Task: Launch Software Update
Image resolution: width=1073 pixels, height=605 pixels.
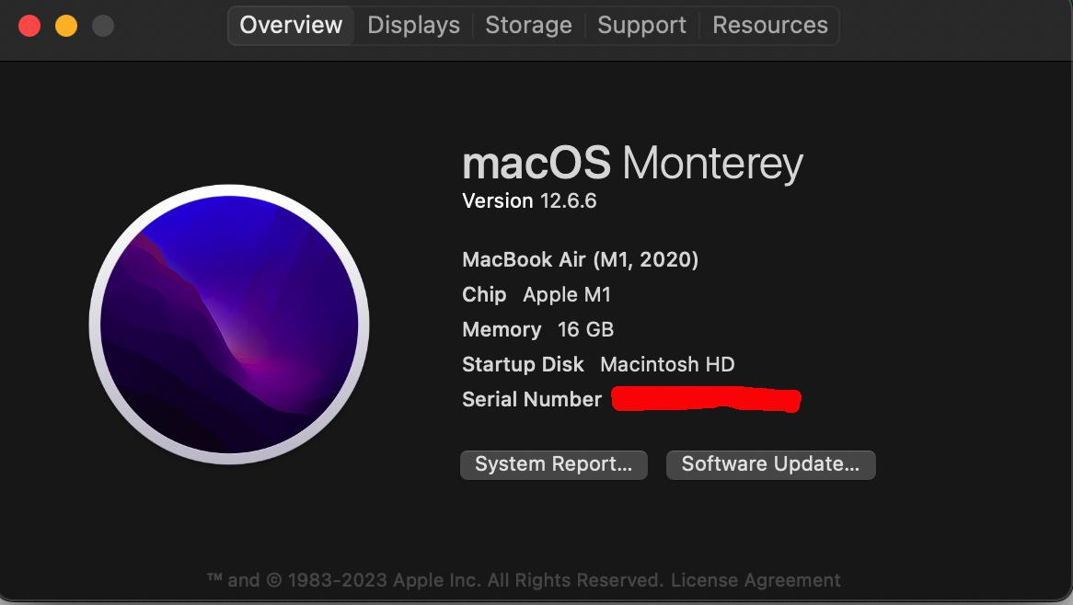Action: click(x=770, y=464)
